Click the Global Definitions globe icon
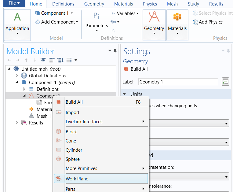Screen dimensions: 233x192 [x=24, y=76]
